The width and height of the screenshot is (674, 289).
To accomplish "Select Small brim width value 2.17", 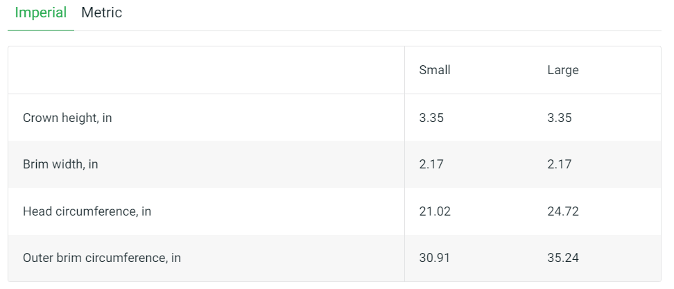I will point(431,164).
